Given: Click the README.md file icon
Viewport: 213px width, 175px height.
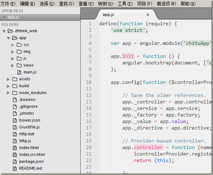Looking at the screenshot, I should click(x=15, y=168).
